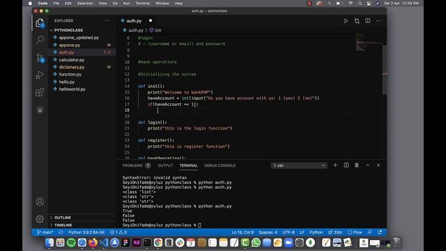
Task: Open editor More Actions ellipsis
Action: [378, 21]
